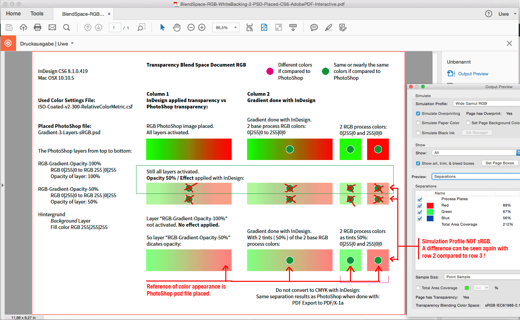Click the Unbenannt panel heading
Screen dimensions: 520x320
(x=459, y=62)
